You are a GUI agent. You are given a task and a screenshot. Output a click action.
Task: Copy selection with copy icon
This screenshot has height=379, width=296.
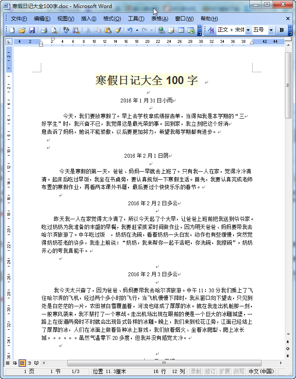(x=98, y=30)
